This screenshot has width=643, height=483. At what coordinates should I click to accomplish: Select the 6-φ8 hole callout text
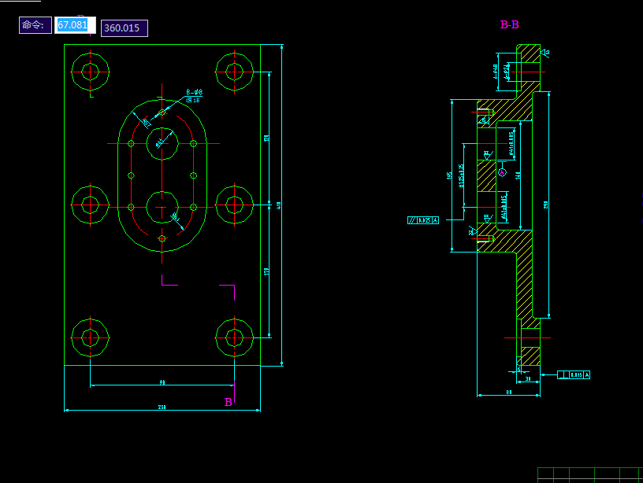194,93
